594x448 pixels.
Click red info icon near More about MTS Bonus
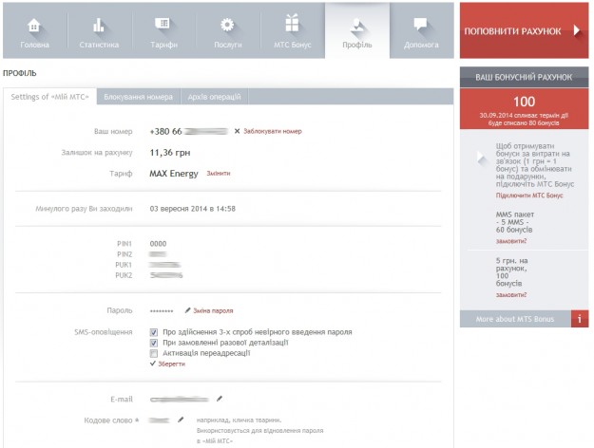tap(579, 319)
